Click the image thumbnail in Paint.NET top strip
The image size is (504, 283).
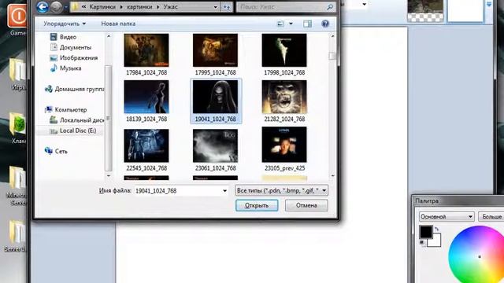(x=425, y=11)
